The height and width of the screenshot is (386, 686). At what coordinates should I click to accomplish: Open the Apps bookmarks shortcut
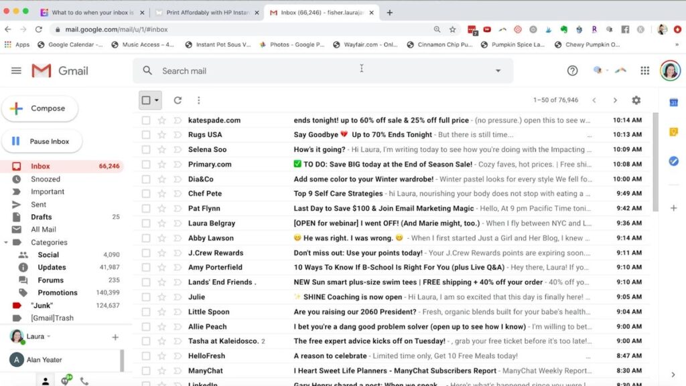click(17, 45)
